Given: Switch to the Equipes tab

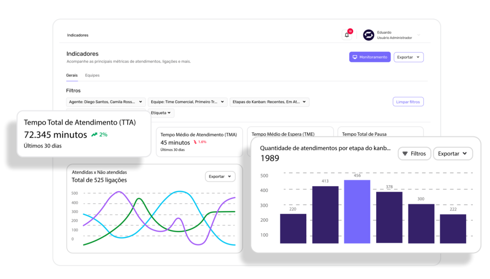Looking at the screenshot, I should point(92,76).
